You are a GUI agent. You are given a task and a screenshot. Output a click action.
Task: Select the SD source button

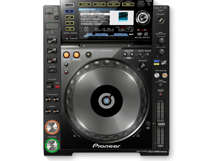click(x=70, y=23)
